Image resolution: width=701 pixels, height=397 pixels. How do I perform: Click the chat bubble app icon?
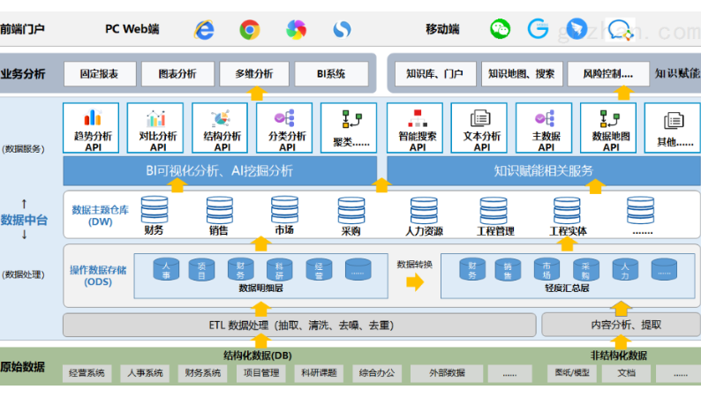(x=620, y=30)
